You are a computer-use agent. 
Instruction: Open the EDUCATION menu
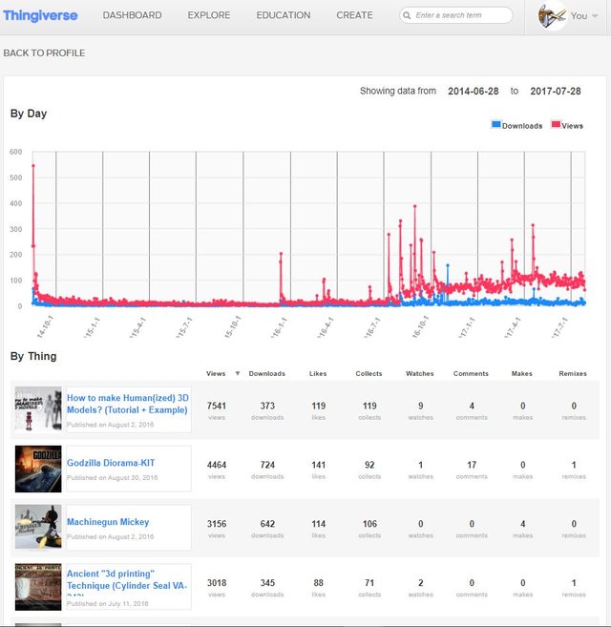(284, 15)
